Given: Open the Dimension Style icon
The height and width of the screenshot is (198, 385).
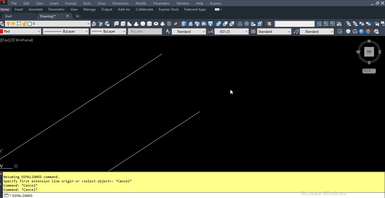Looking at the screenshot, I should 211,31.
